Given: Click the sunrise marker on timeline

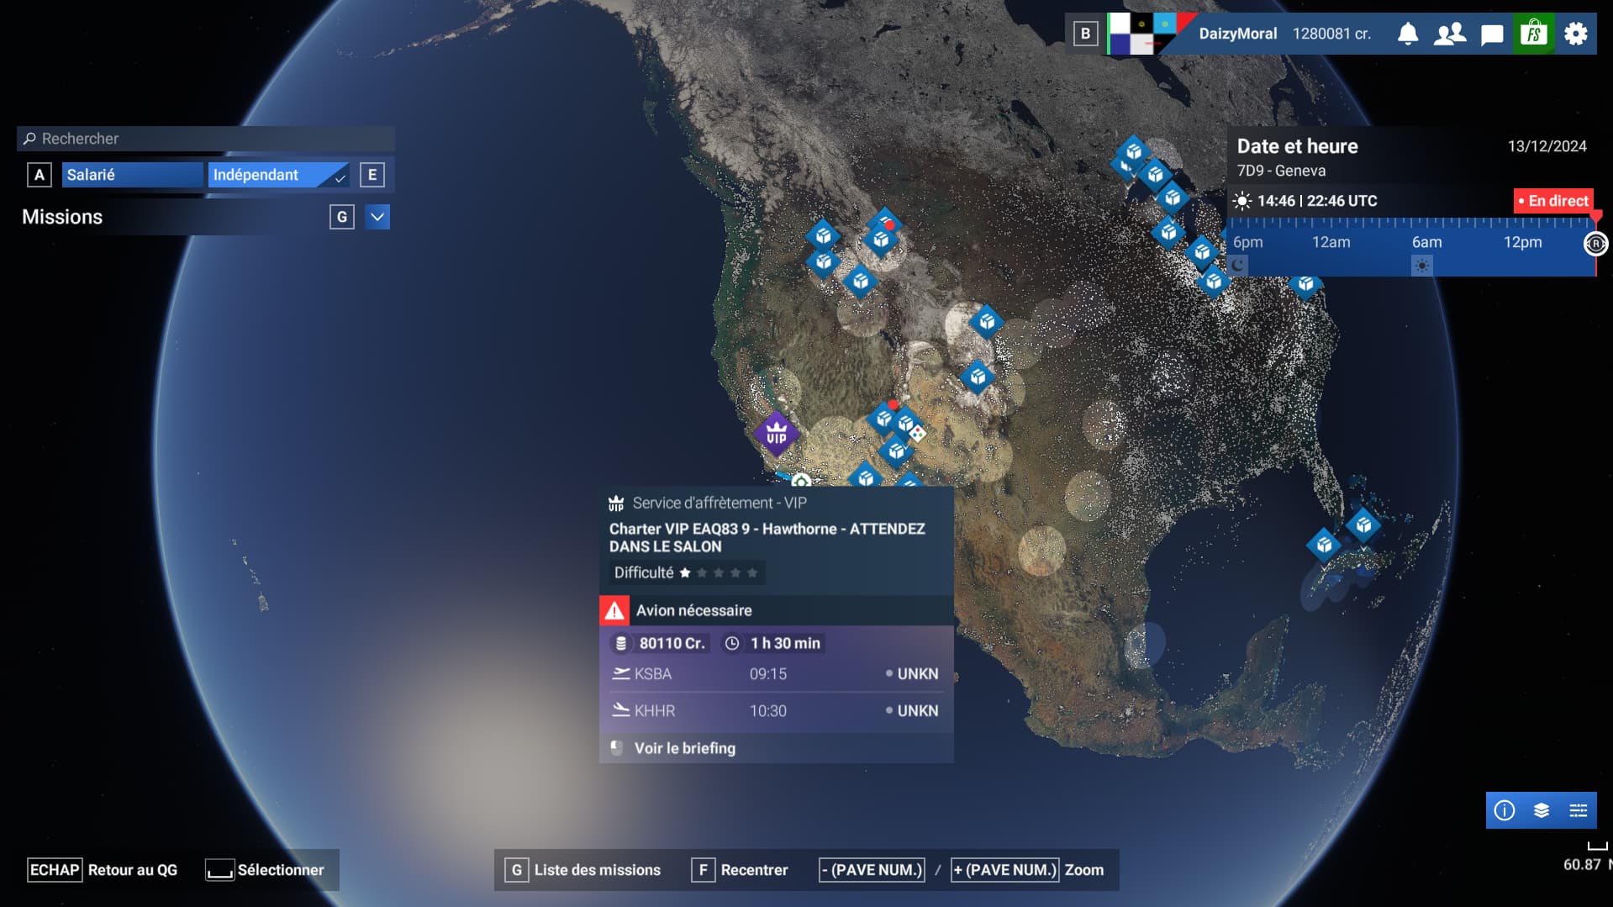Looking at the screenshot, I should click(1421, 266).
